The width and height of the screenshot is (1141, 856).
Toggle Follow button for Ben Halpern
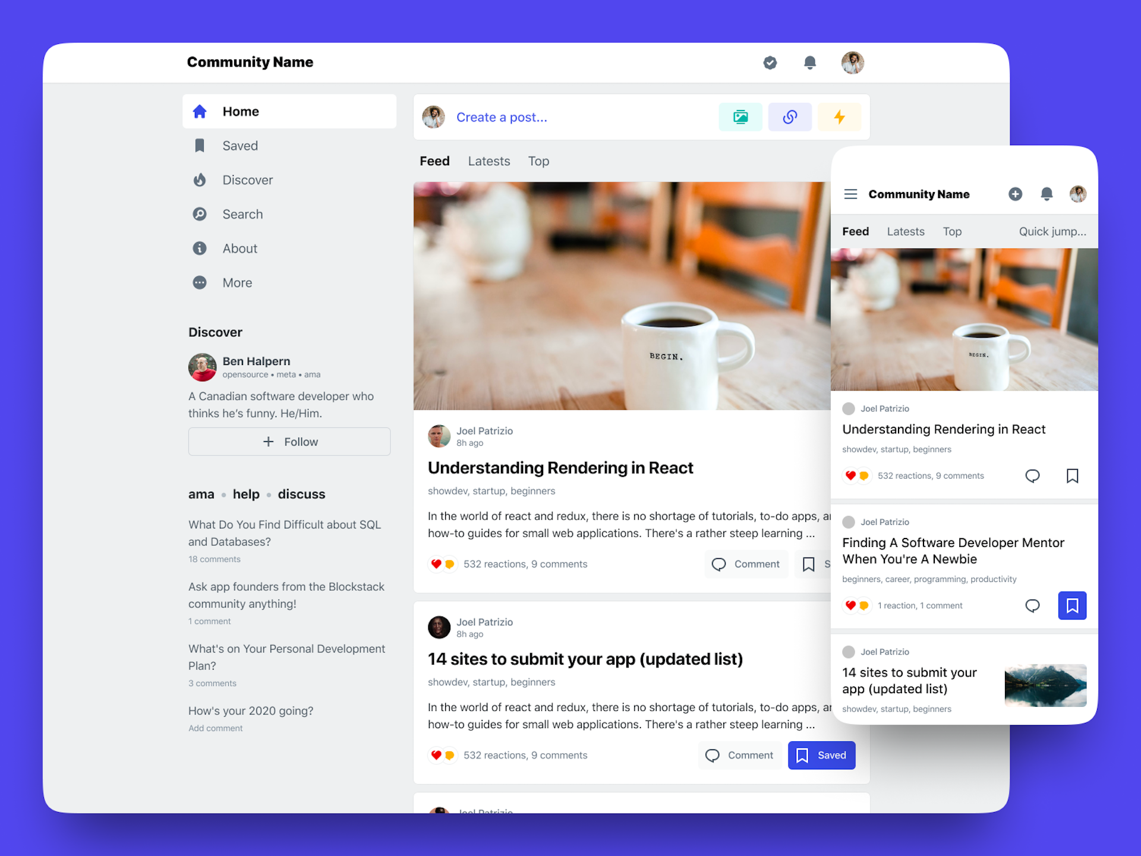click(289, 442)
